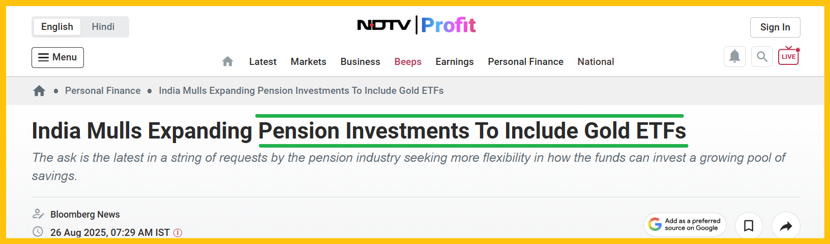The height and width of the screenshot is (244, 830).
Task: Click the breadcrumb home icon
Action: pyautogui.click(x=39, y=91)
